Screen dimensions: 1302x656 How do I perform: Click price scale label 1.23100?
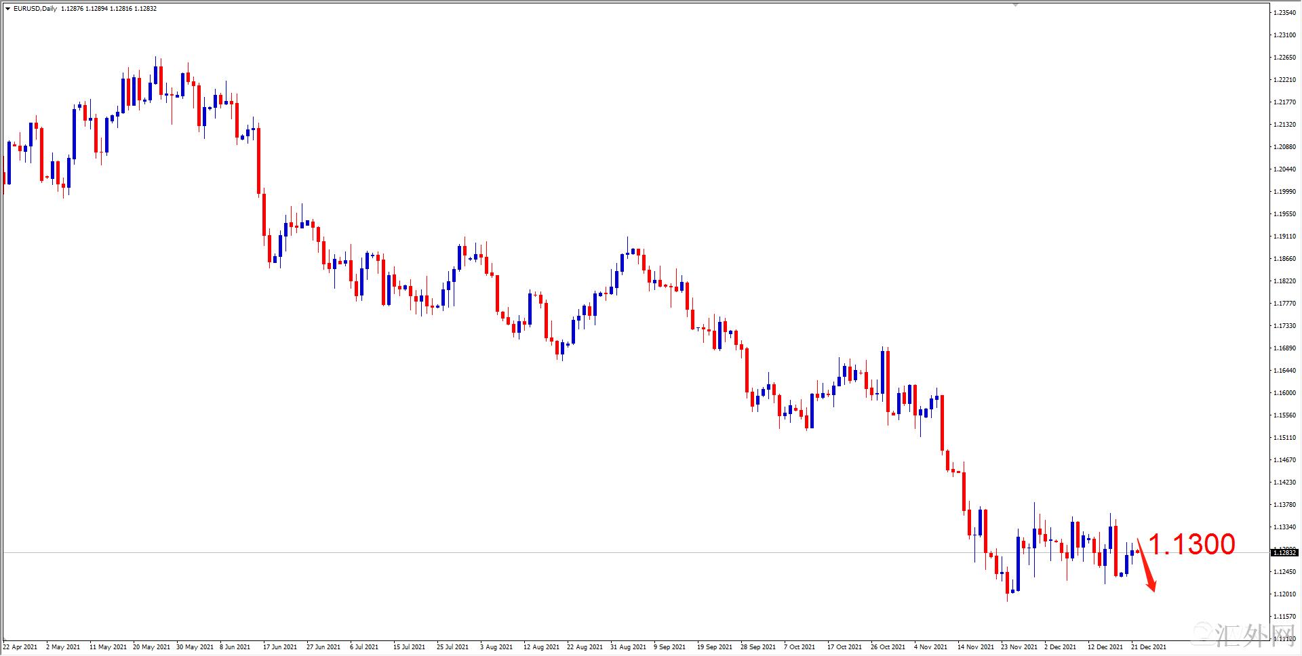click(1284, 35)
